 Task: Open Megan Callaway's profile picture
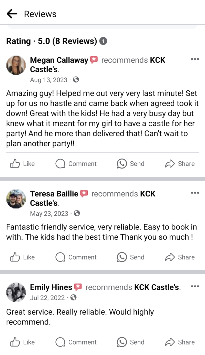coord(16,65)
